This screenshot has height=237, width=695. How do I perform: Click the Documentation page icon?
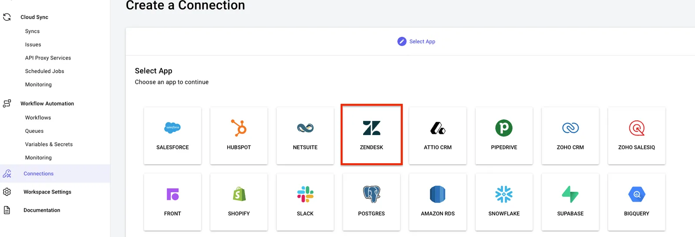click(7, 210)
